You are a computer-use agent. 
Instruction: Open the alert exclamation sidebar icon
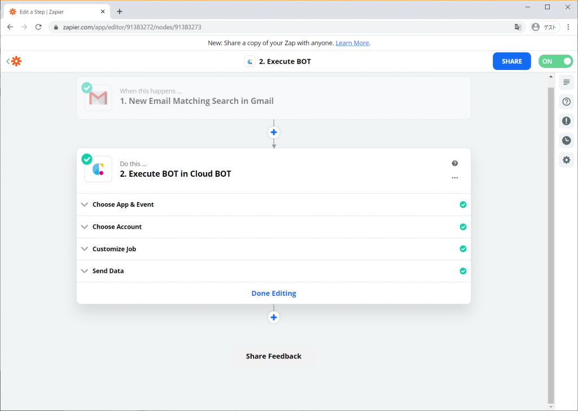566,121
